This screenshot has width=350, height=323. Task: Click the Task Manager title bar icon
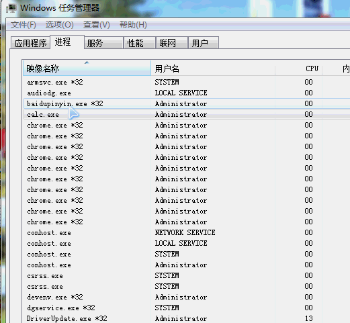click(11, 8)
